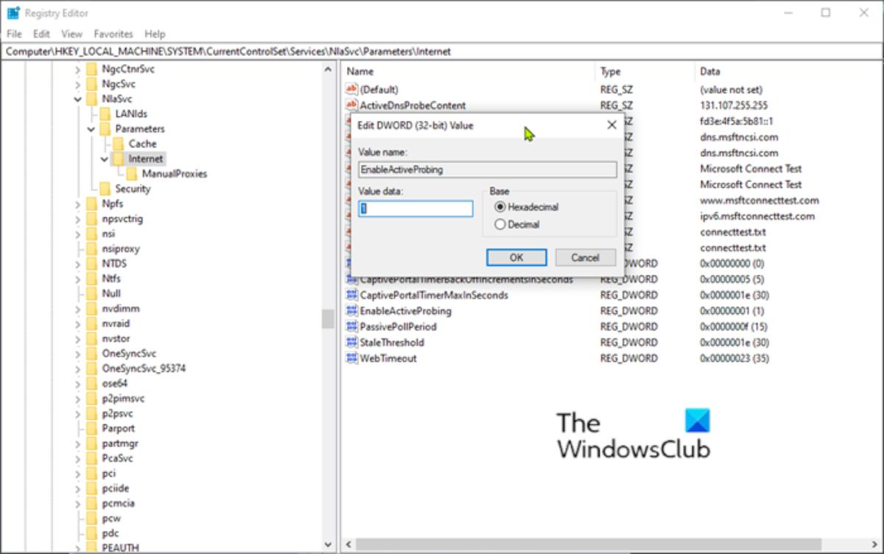Click the EnableActiveProbing DWORD icon

[x=351, y=311]
